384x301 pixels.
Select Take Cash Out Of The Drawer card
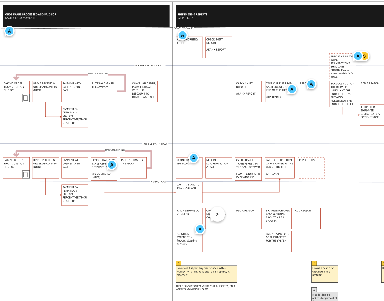tap(343, 94)
